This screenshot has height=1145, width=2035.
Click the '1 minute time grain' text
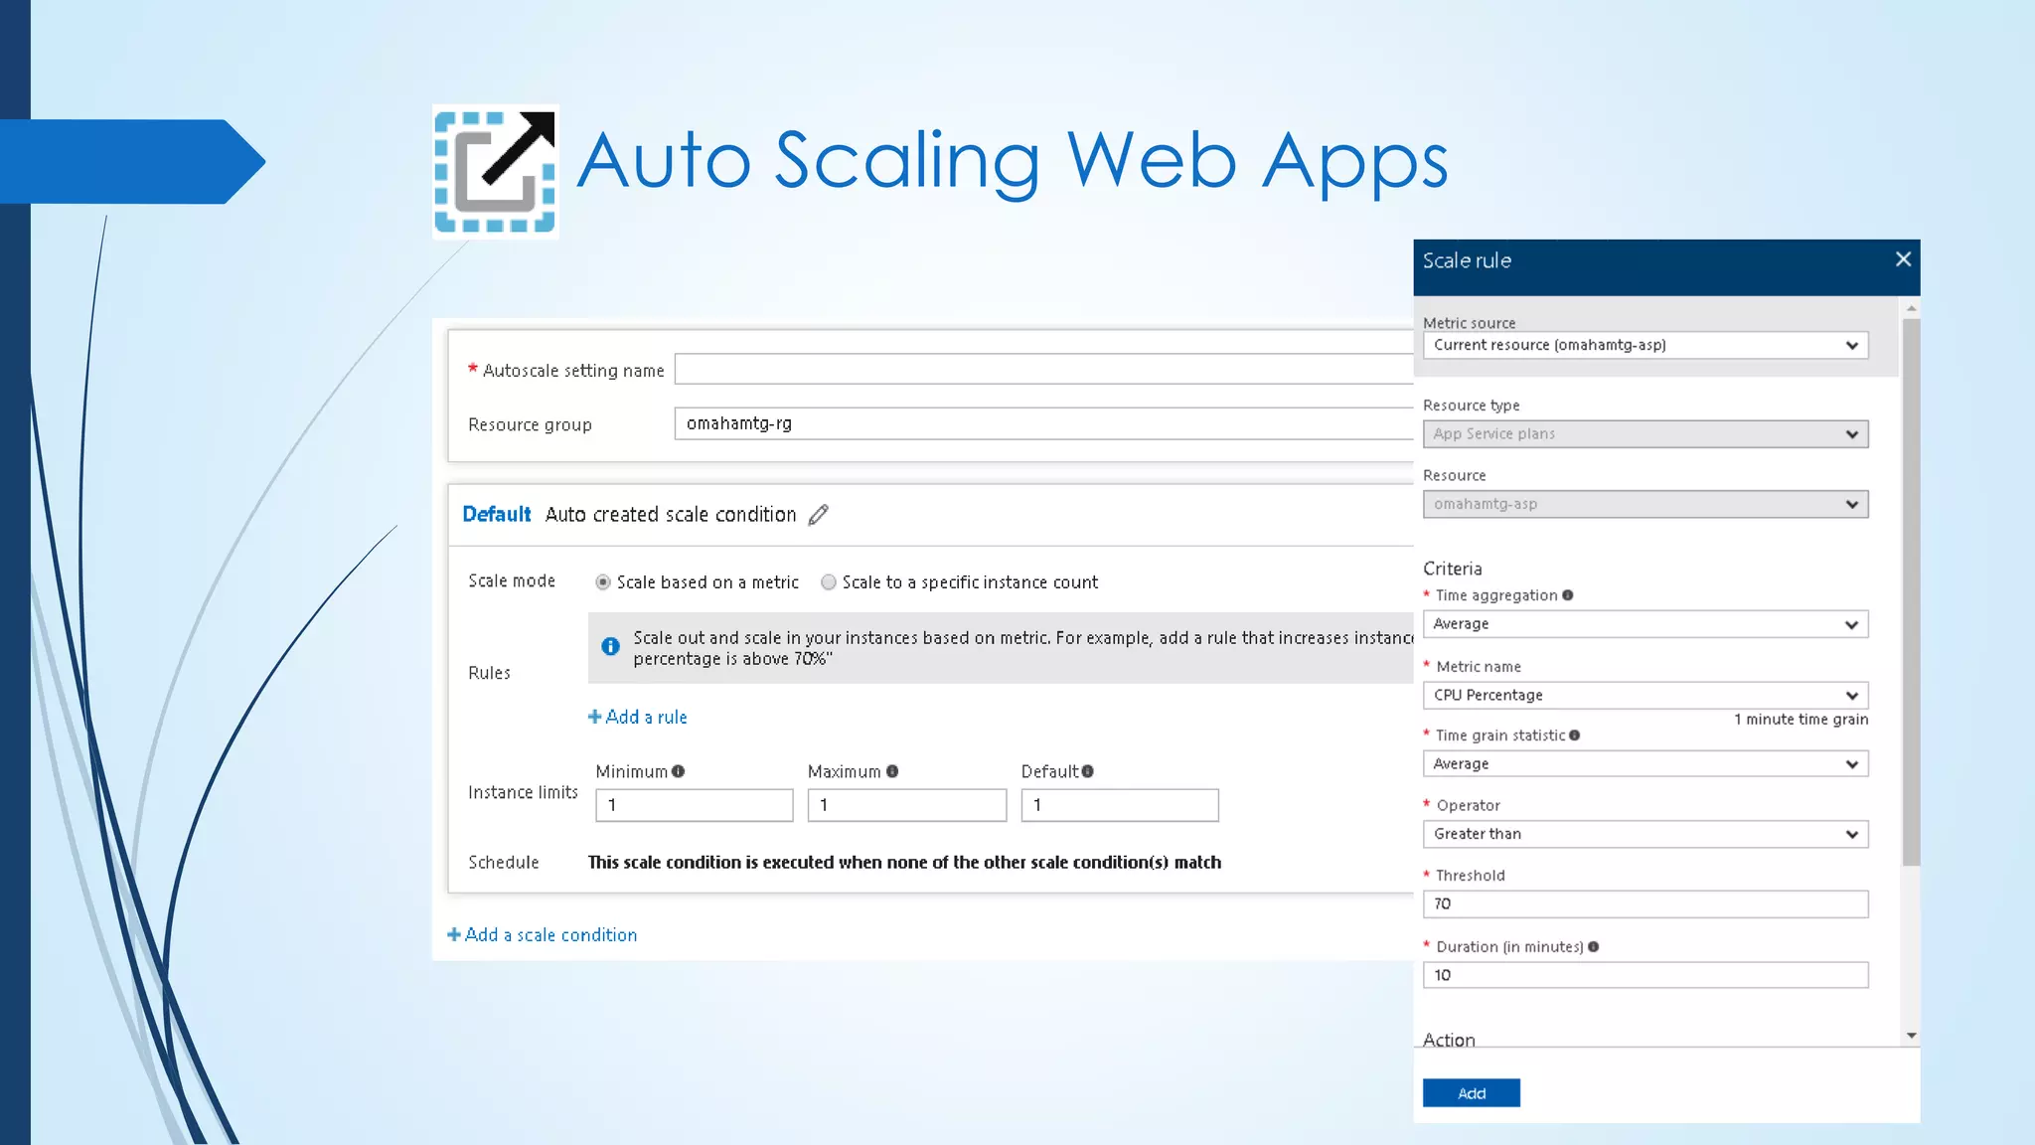1800,720
